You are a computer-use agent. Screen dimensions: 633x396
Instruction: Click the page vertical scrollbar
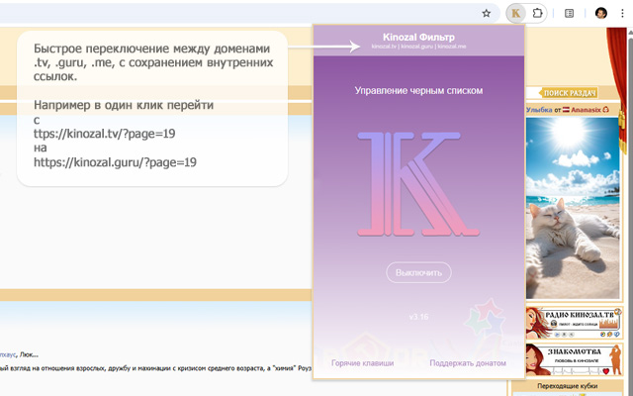pyautogui.click(x=630, y=212)
